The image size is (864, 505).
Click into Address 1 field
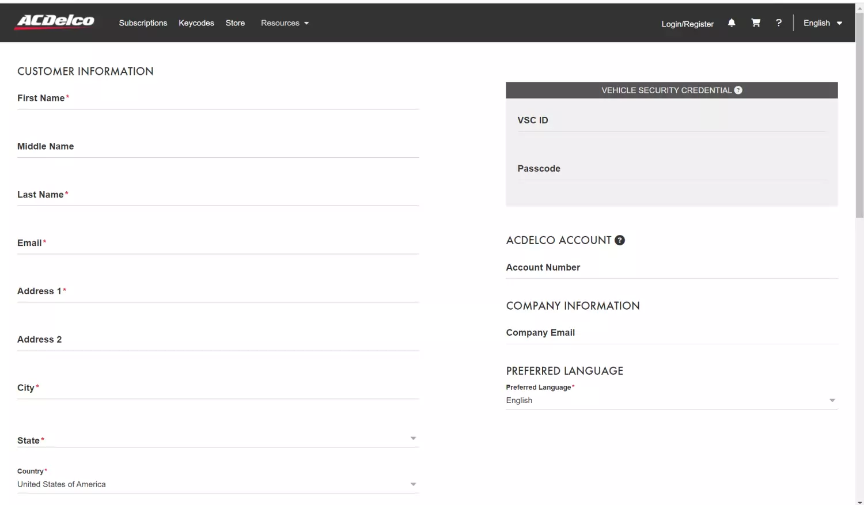[x=218, y=292]
